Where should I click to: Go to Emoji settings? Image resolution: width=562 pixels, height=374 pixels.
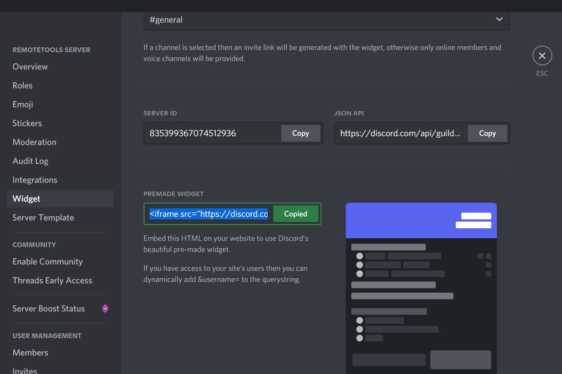click(x=60, y=104)
